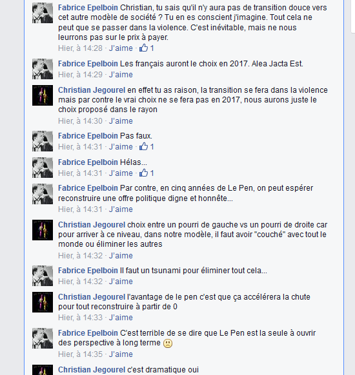Click Christian Jegourel's avatar on 'choix entre un pourri' comment
Viewport: 355px width, 375px height.
[43, 230]
